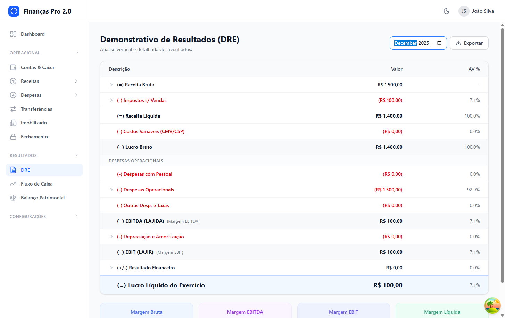Click the JS user avatar
505x318 pixels.
464,11
